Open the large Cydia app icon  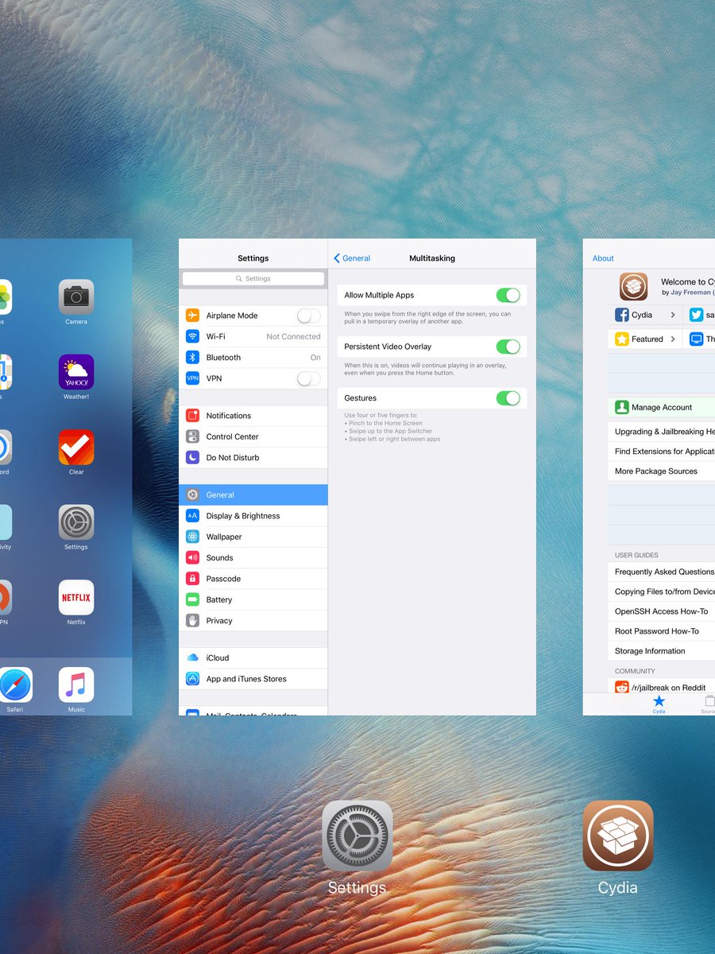click(x=618, y=836)
